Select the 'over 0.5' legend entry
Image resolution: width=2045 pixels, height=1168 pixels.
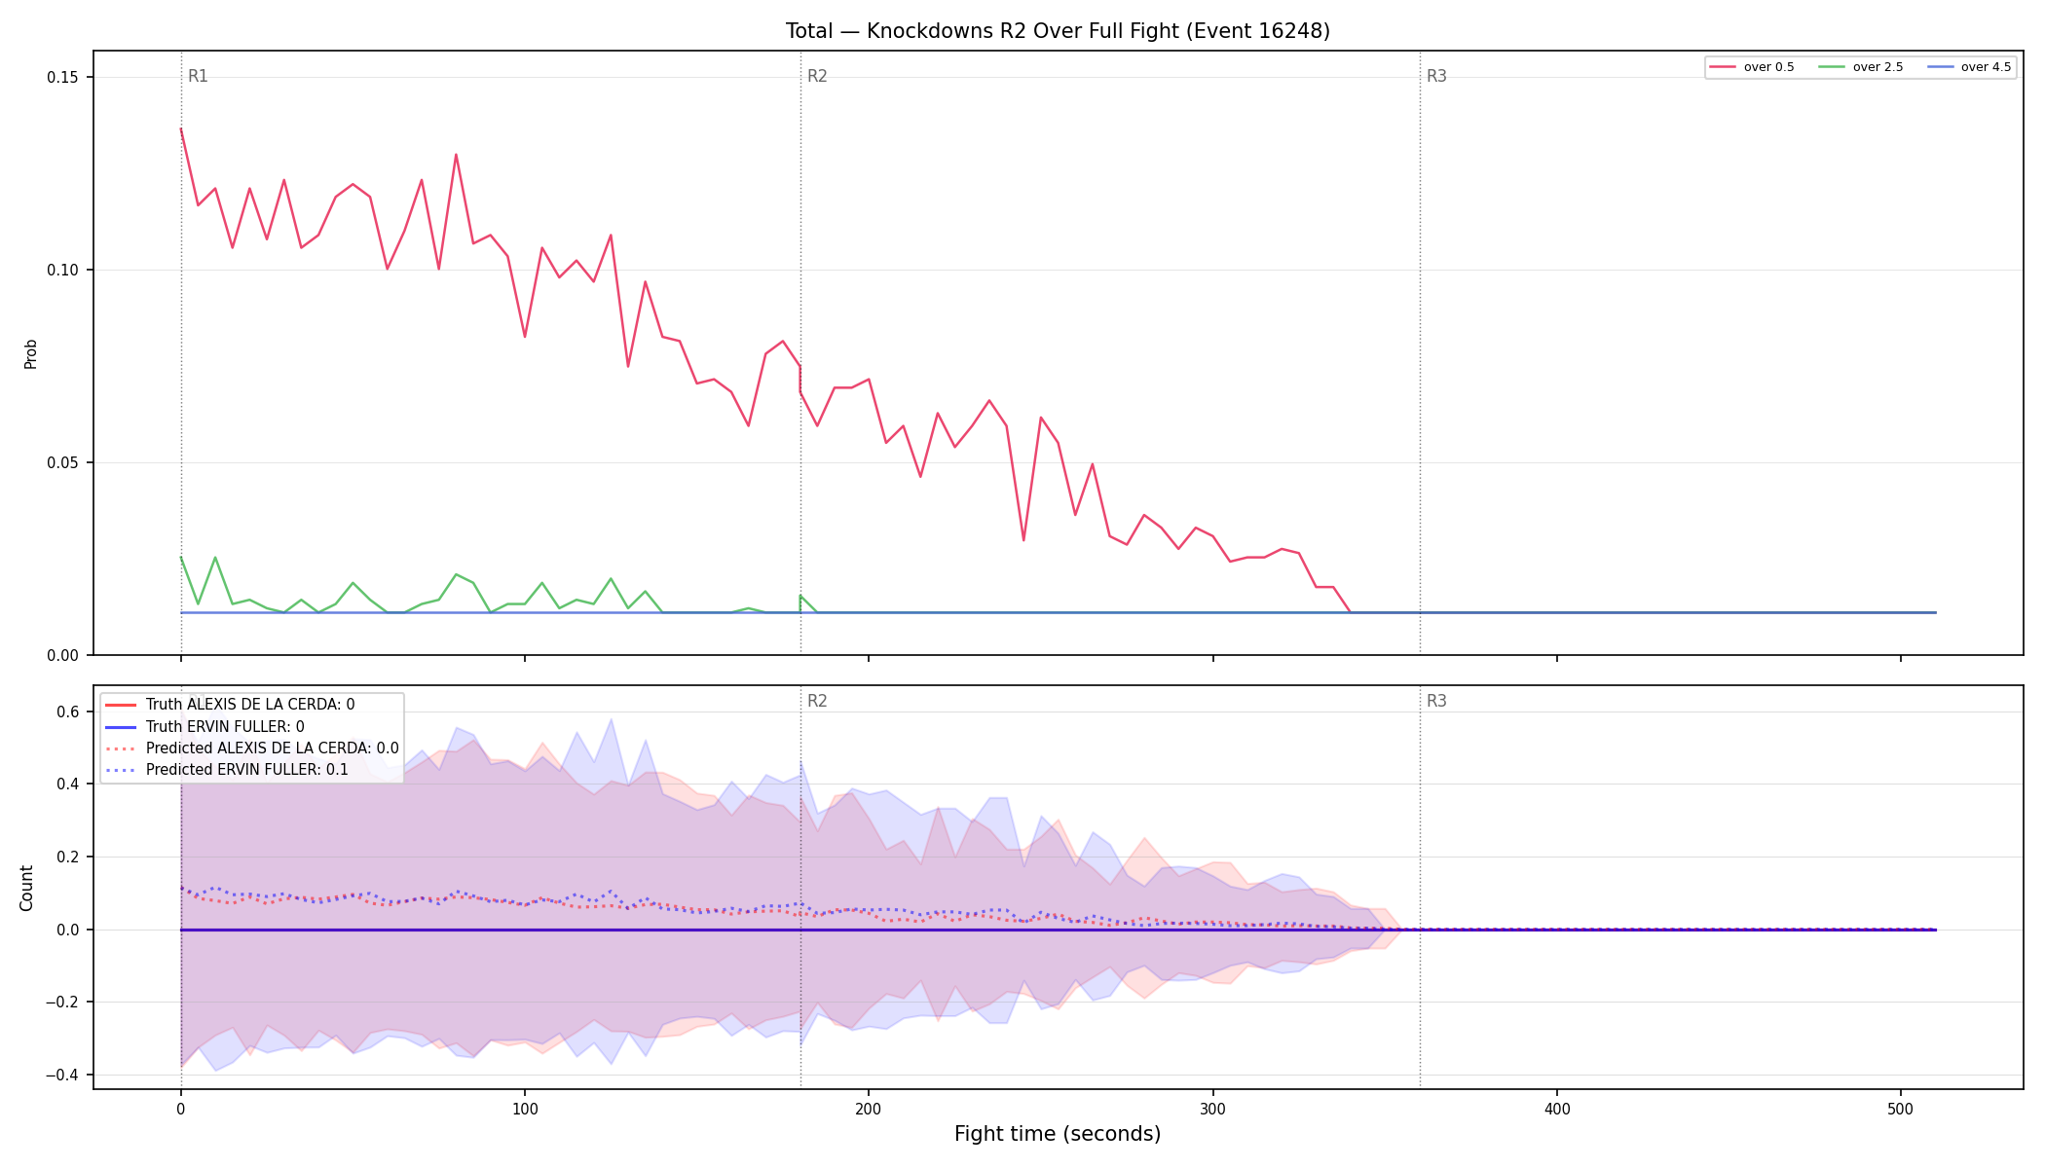pyautogui.click(x=1752, y=67)
